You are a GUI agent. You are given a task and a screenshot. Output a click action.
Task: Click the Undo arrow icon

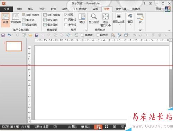click(9, 35)
